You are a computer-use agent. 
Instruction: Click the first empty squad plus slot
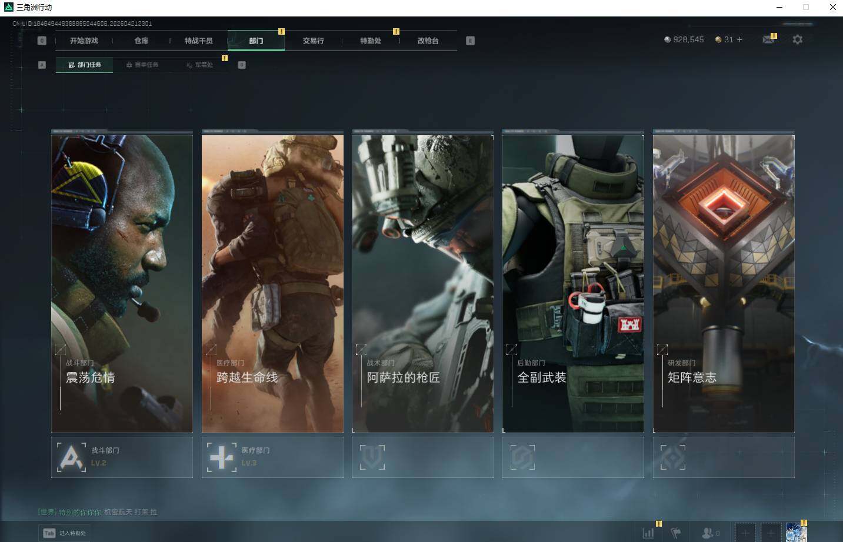pyautogui.click(x=745, y=533)
